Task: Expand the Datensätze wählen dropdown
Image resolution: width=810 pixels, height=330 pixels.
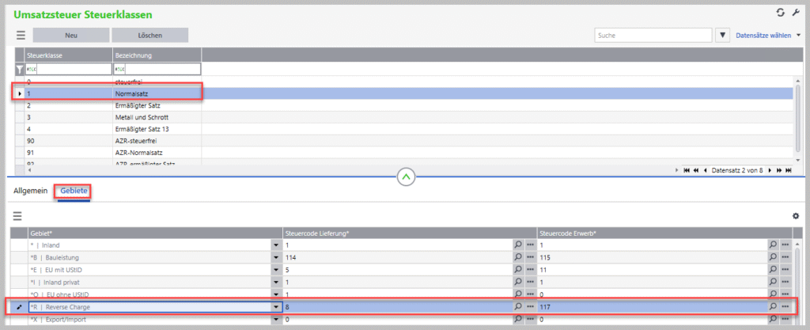Action: tap(798, 36)
